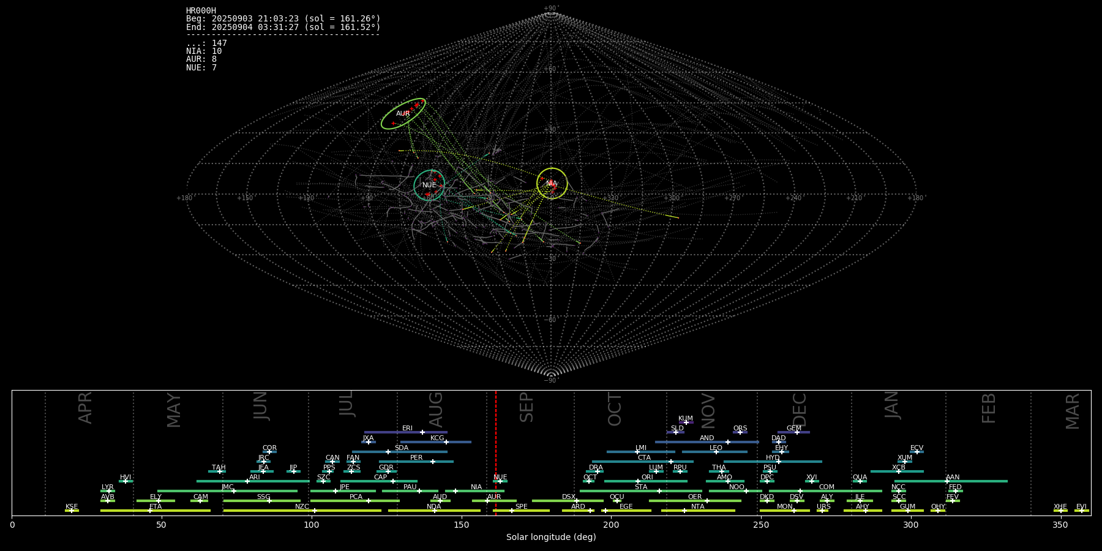Click the End: 20250904 03:31:27 line
Viewport: 1102px width, 551px height.
tap(283, 28)
